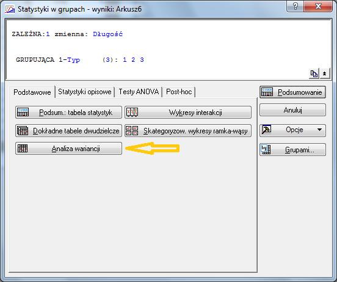
Task: Click the Długość variable name text
Action: 107,34
